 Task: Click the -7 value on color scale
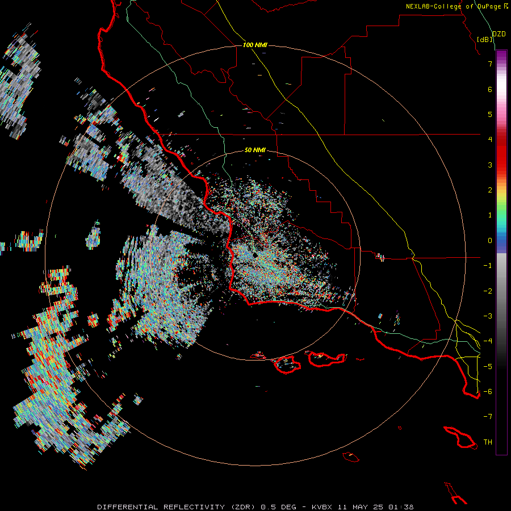488,417
